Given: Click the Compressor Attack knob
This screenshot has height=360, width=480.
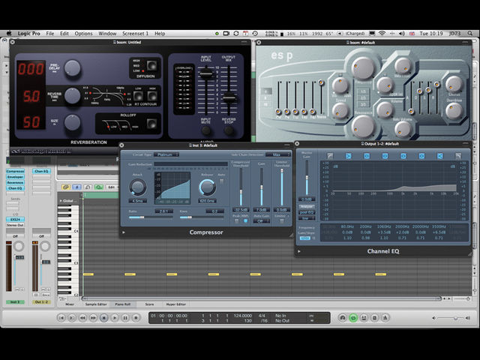Looking at the screenshot, I should [x=137, y=187].
